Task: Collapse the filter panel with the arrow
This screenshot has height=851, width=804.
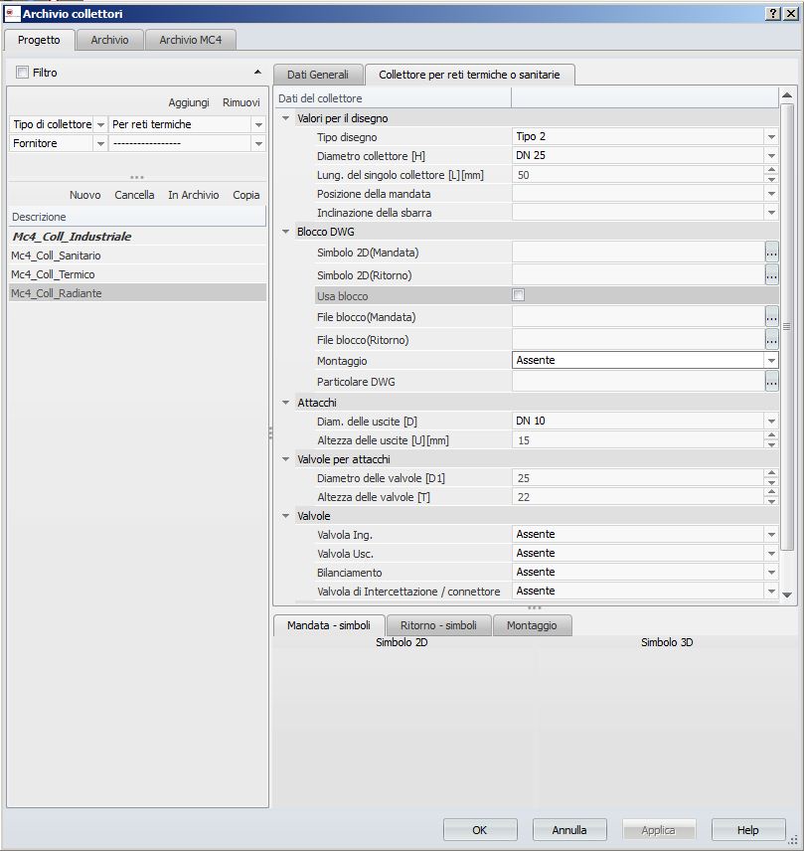Action: [x=257, y=73]
